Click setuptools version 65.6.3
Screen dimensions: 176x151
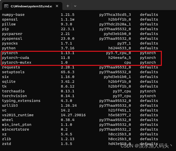pyautogui.click(x=68, y=72)
